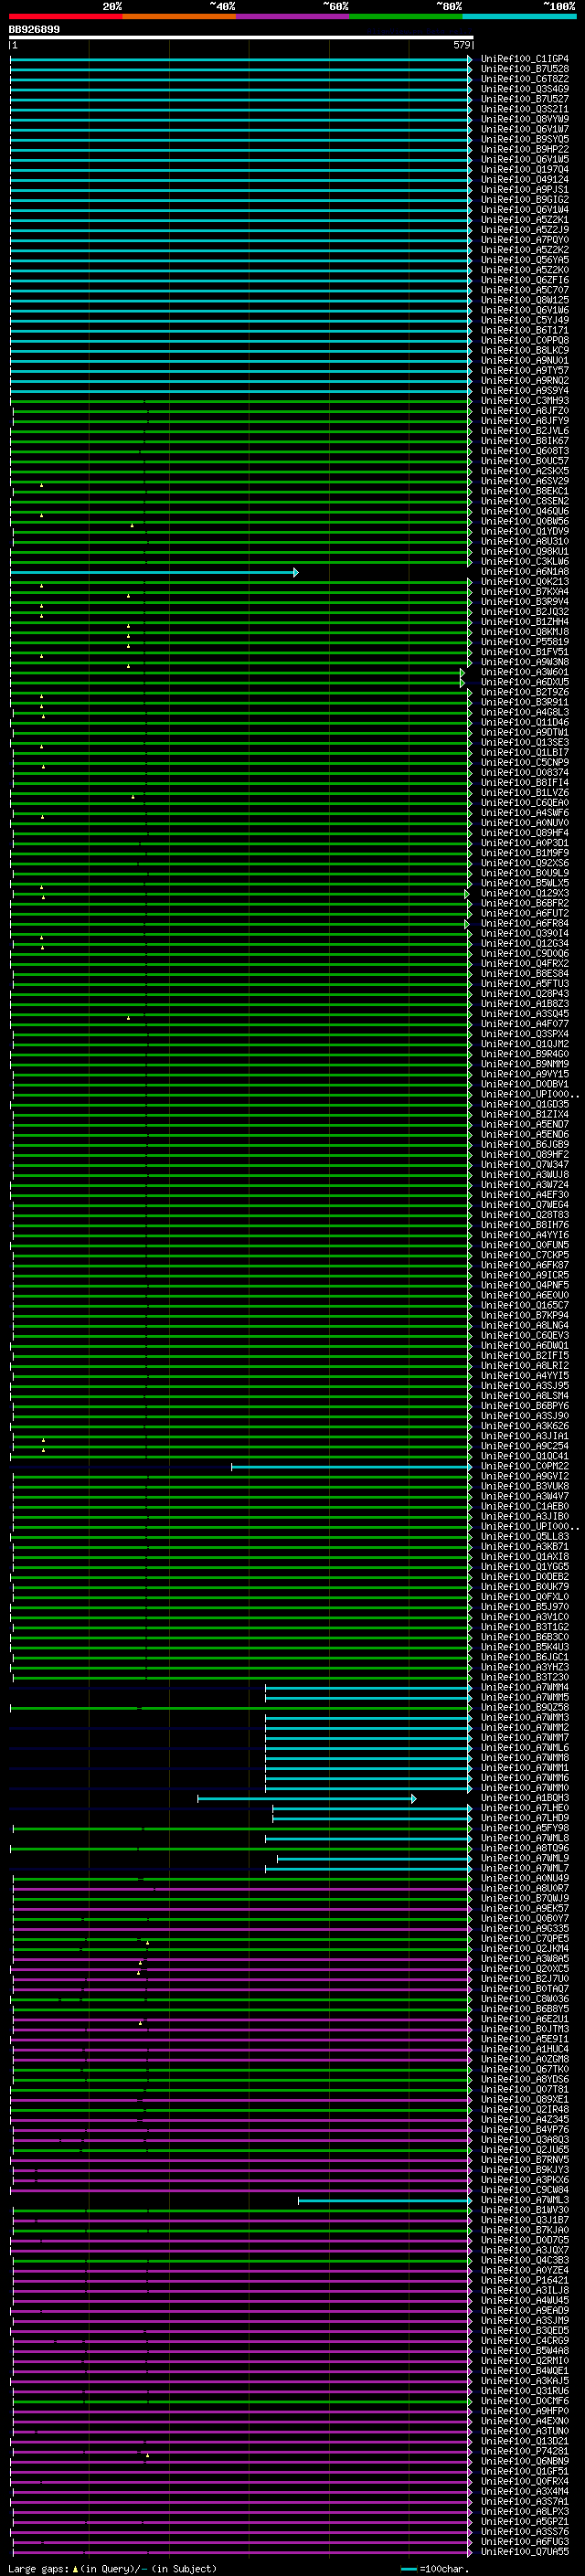This screenshot has height=2576, width=585.
Task: Open hit UniRef100_A9EK57
Action: (x=525, y=1909)
